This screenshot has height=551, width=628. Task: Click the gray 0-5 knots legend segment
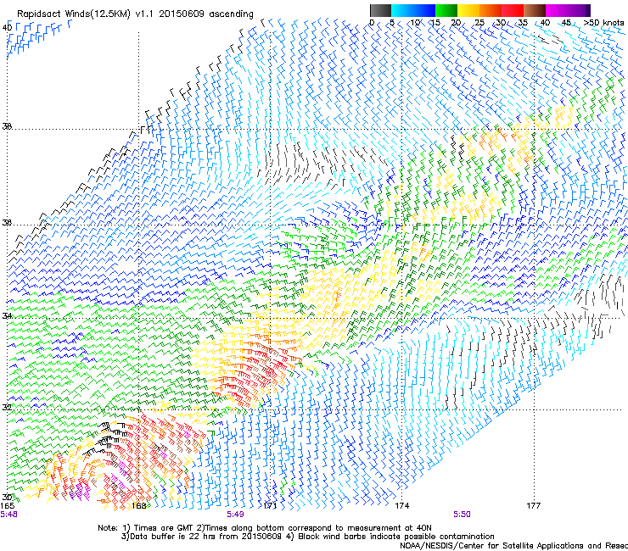point(380,10)
